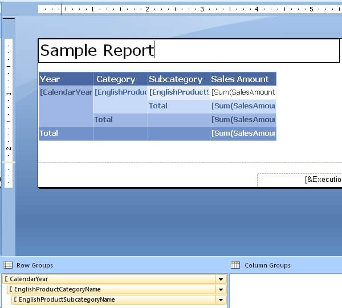Image resolution: width=342 pixels, height=308 pixels.
Task: Click the [EnglishProduc category field cell
Action: click(120, 99)
